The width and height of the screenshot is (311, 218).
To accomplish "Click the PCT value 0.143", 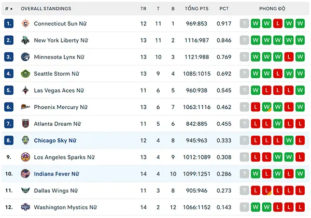I will [224, 207].
